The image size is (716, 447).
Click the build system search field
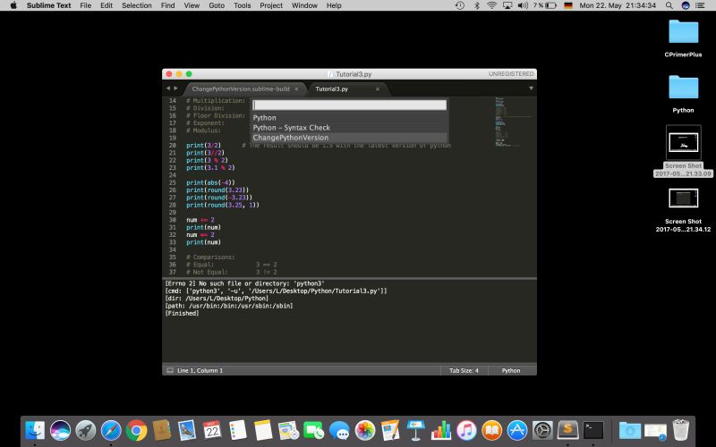349,105
